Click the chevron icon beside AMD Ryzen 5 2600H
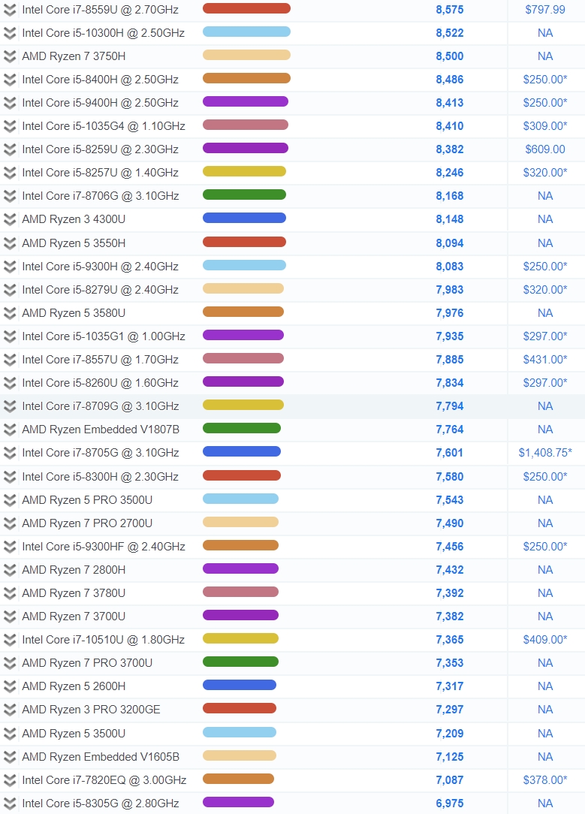The image size is (585, 814). coord(10,687)
